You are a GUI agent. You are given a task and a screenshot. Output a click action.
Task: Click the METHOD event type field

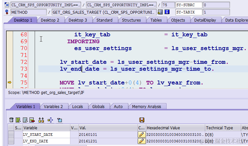click(x=28, y=12)
